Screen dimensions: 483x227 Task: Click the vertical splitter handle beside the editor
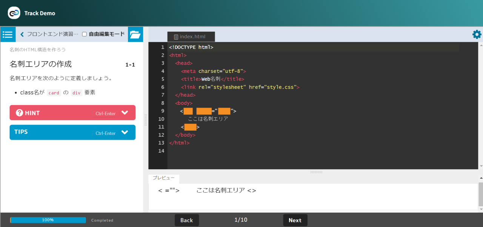146,120
